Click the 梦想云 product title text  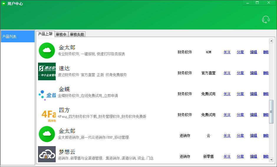[67, 152]
